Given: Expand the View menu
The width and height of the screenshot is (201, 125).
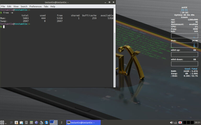Looking at the screenshot, I should tap(16, 6).
